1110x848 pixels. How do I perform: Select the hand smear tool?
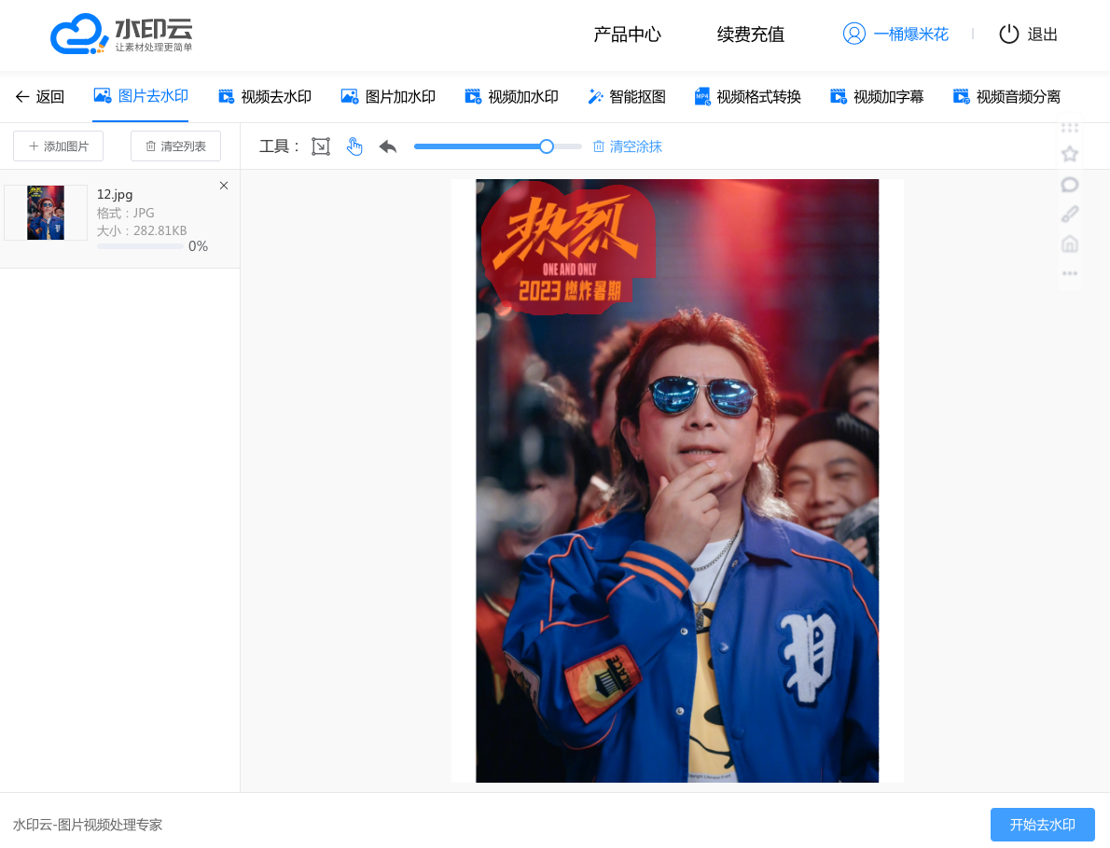pyautogui.click(x=354, y=146)
